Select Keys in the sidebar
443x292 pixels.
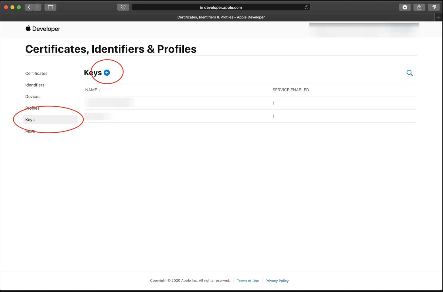point(50,120)
